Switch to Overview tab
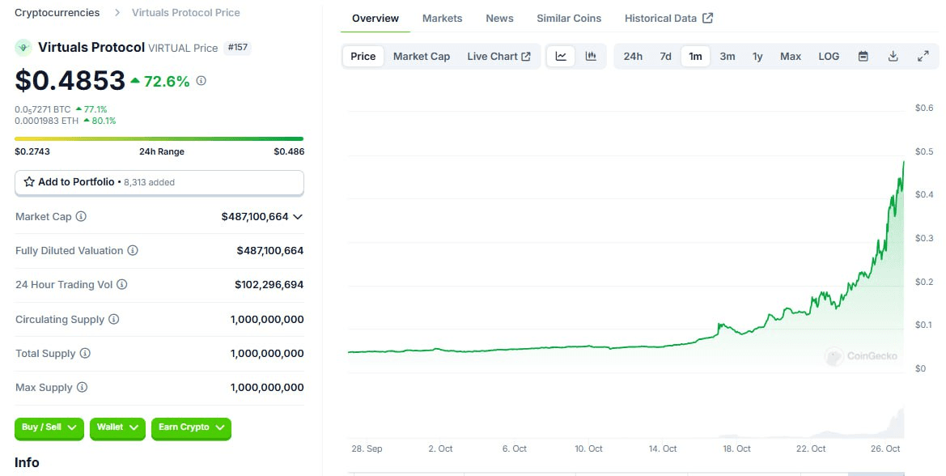This screenshot has height=476, width=946. 375,18
